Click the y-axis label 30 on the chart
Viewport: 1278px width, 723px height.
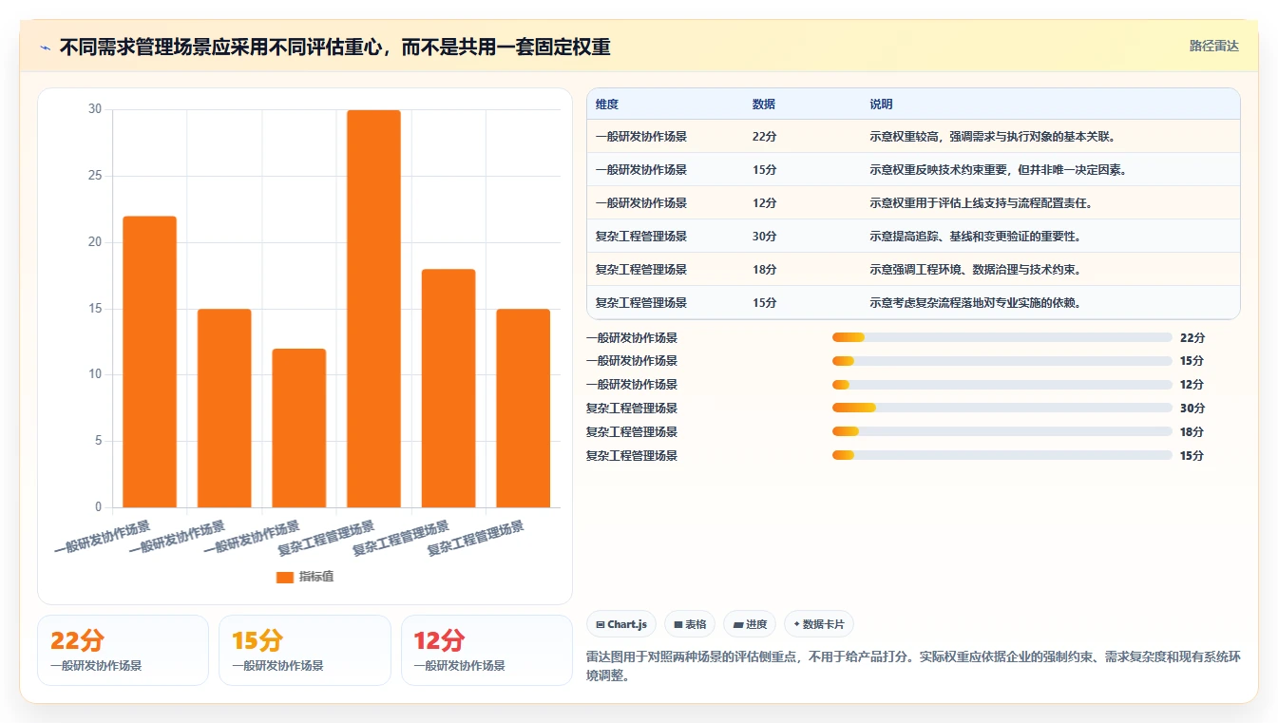tap(94, 109)
